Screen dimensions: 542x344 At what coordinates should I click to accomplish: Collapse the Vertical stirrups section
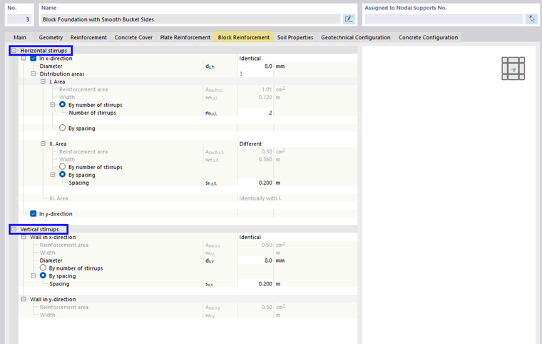pos(14,229)
